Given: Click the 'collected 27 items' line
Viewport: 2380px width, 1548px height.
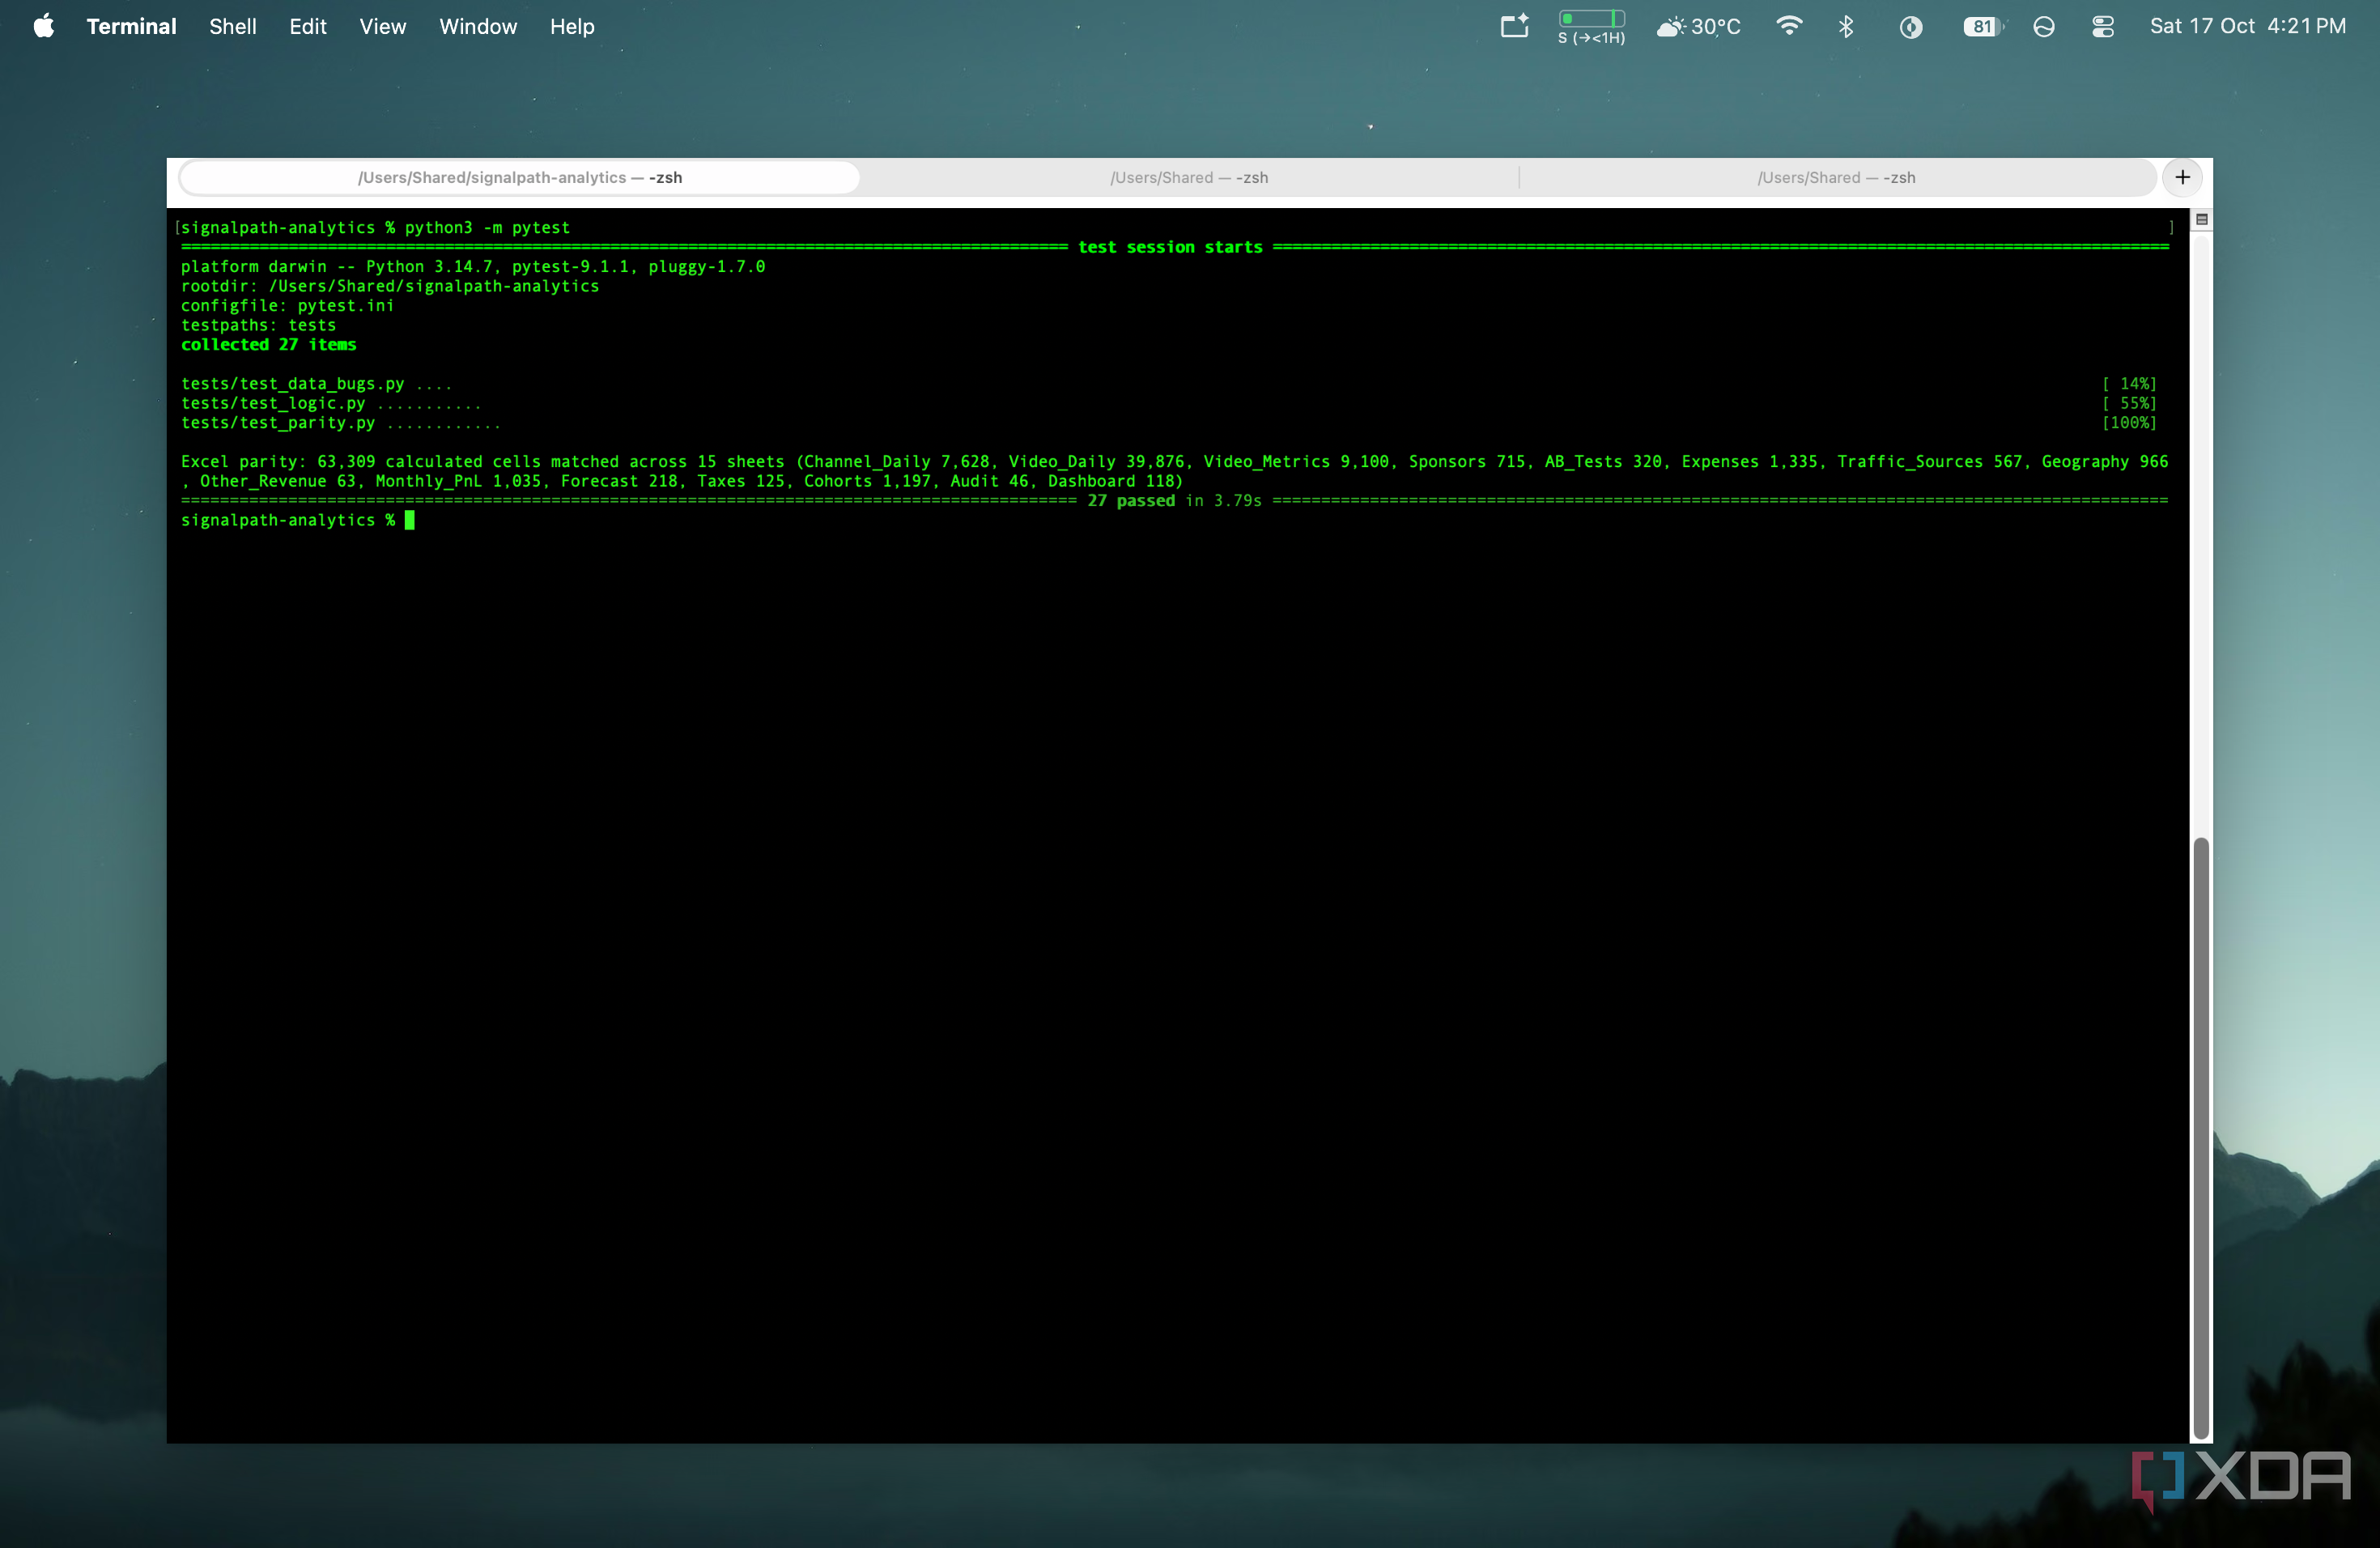Looking at the screenshot, I should (268, 344).
